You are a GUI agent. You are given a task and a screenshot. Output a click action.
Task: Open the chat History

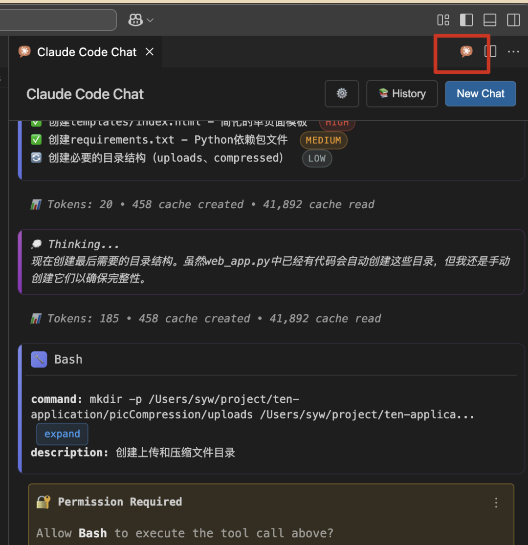click(402, 93)
